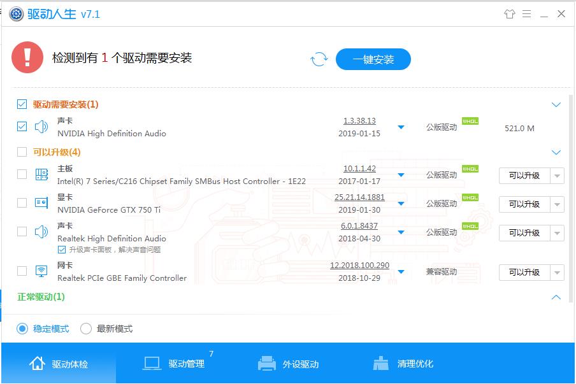The width and height of the screenshot is (576, 384).
Task: Collapse the 可以升级 section chevron
Action: (x=556, y=152)
